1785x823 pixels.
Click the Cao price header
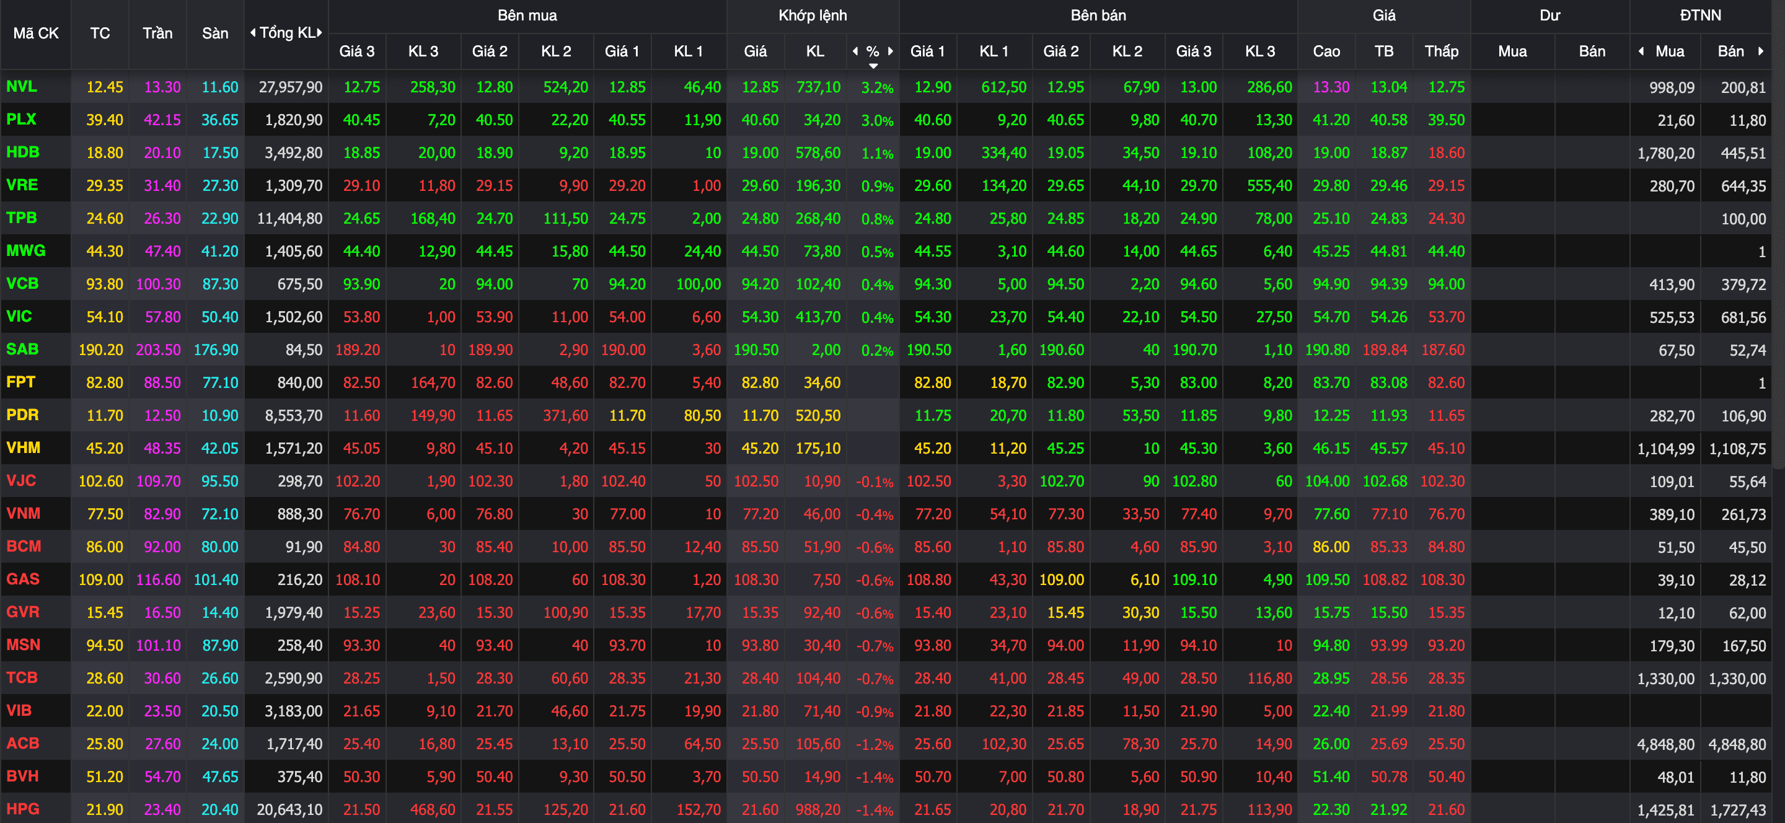click(x=1326, y=51)
